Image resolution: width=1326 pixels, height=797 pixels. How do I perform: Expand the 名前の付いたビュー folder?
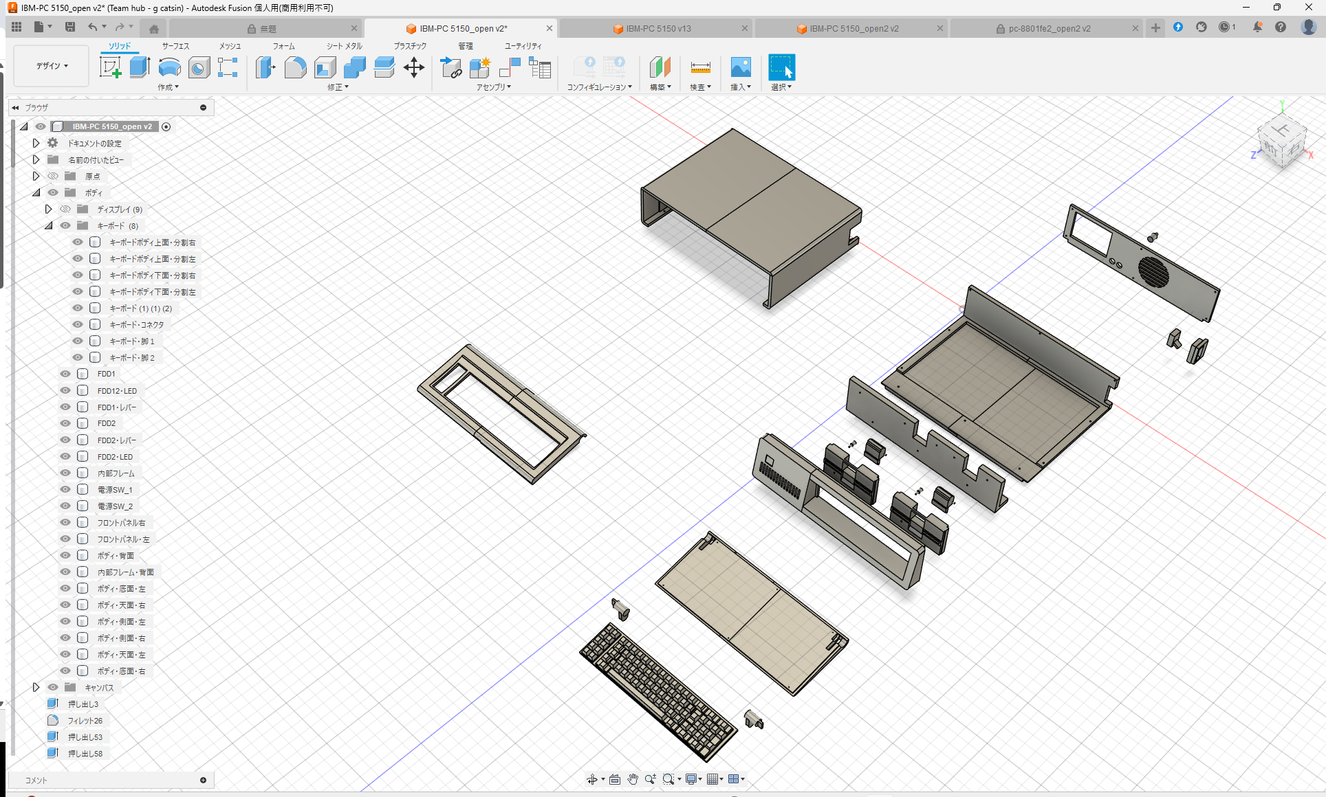point(36,159)
